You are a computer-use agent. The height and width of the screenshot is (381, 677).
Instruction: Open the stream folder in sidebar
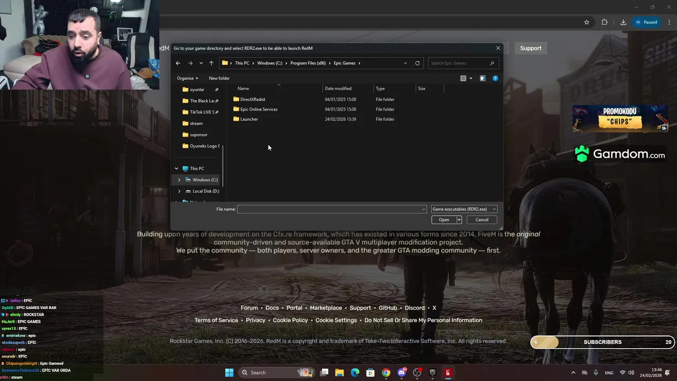[x=196, y=123]
